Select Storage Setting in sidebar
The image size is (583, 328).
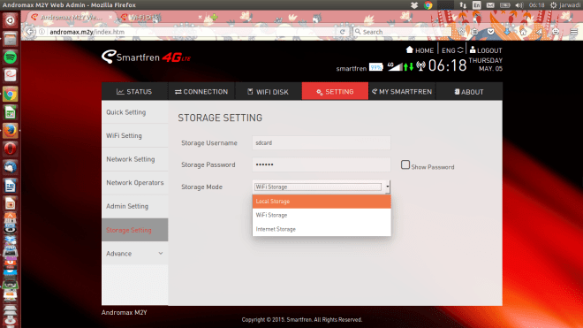point(135,230)
